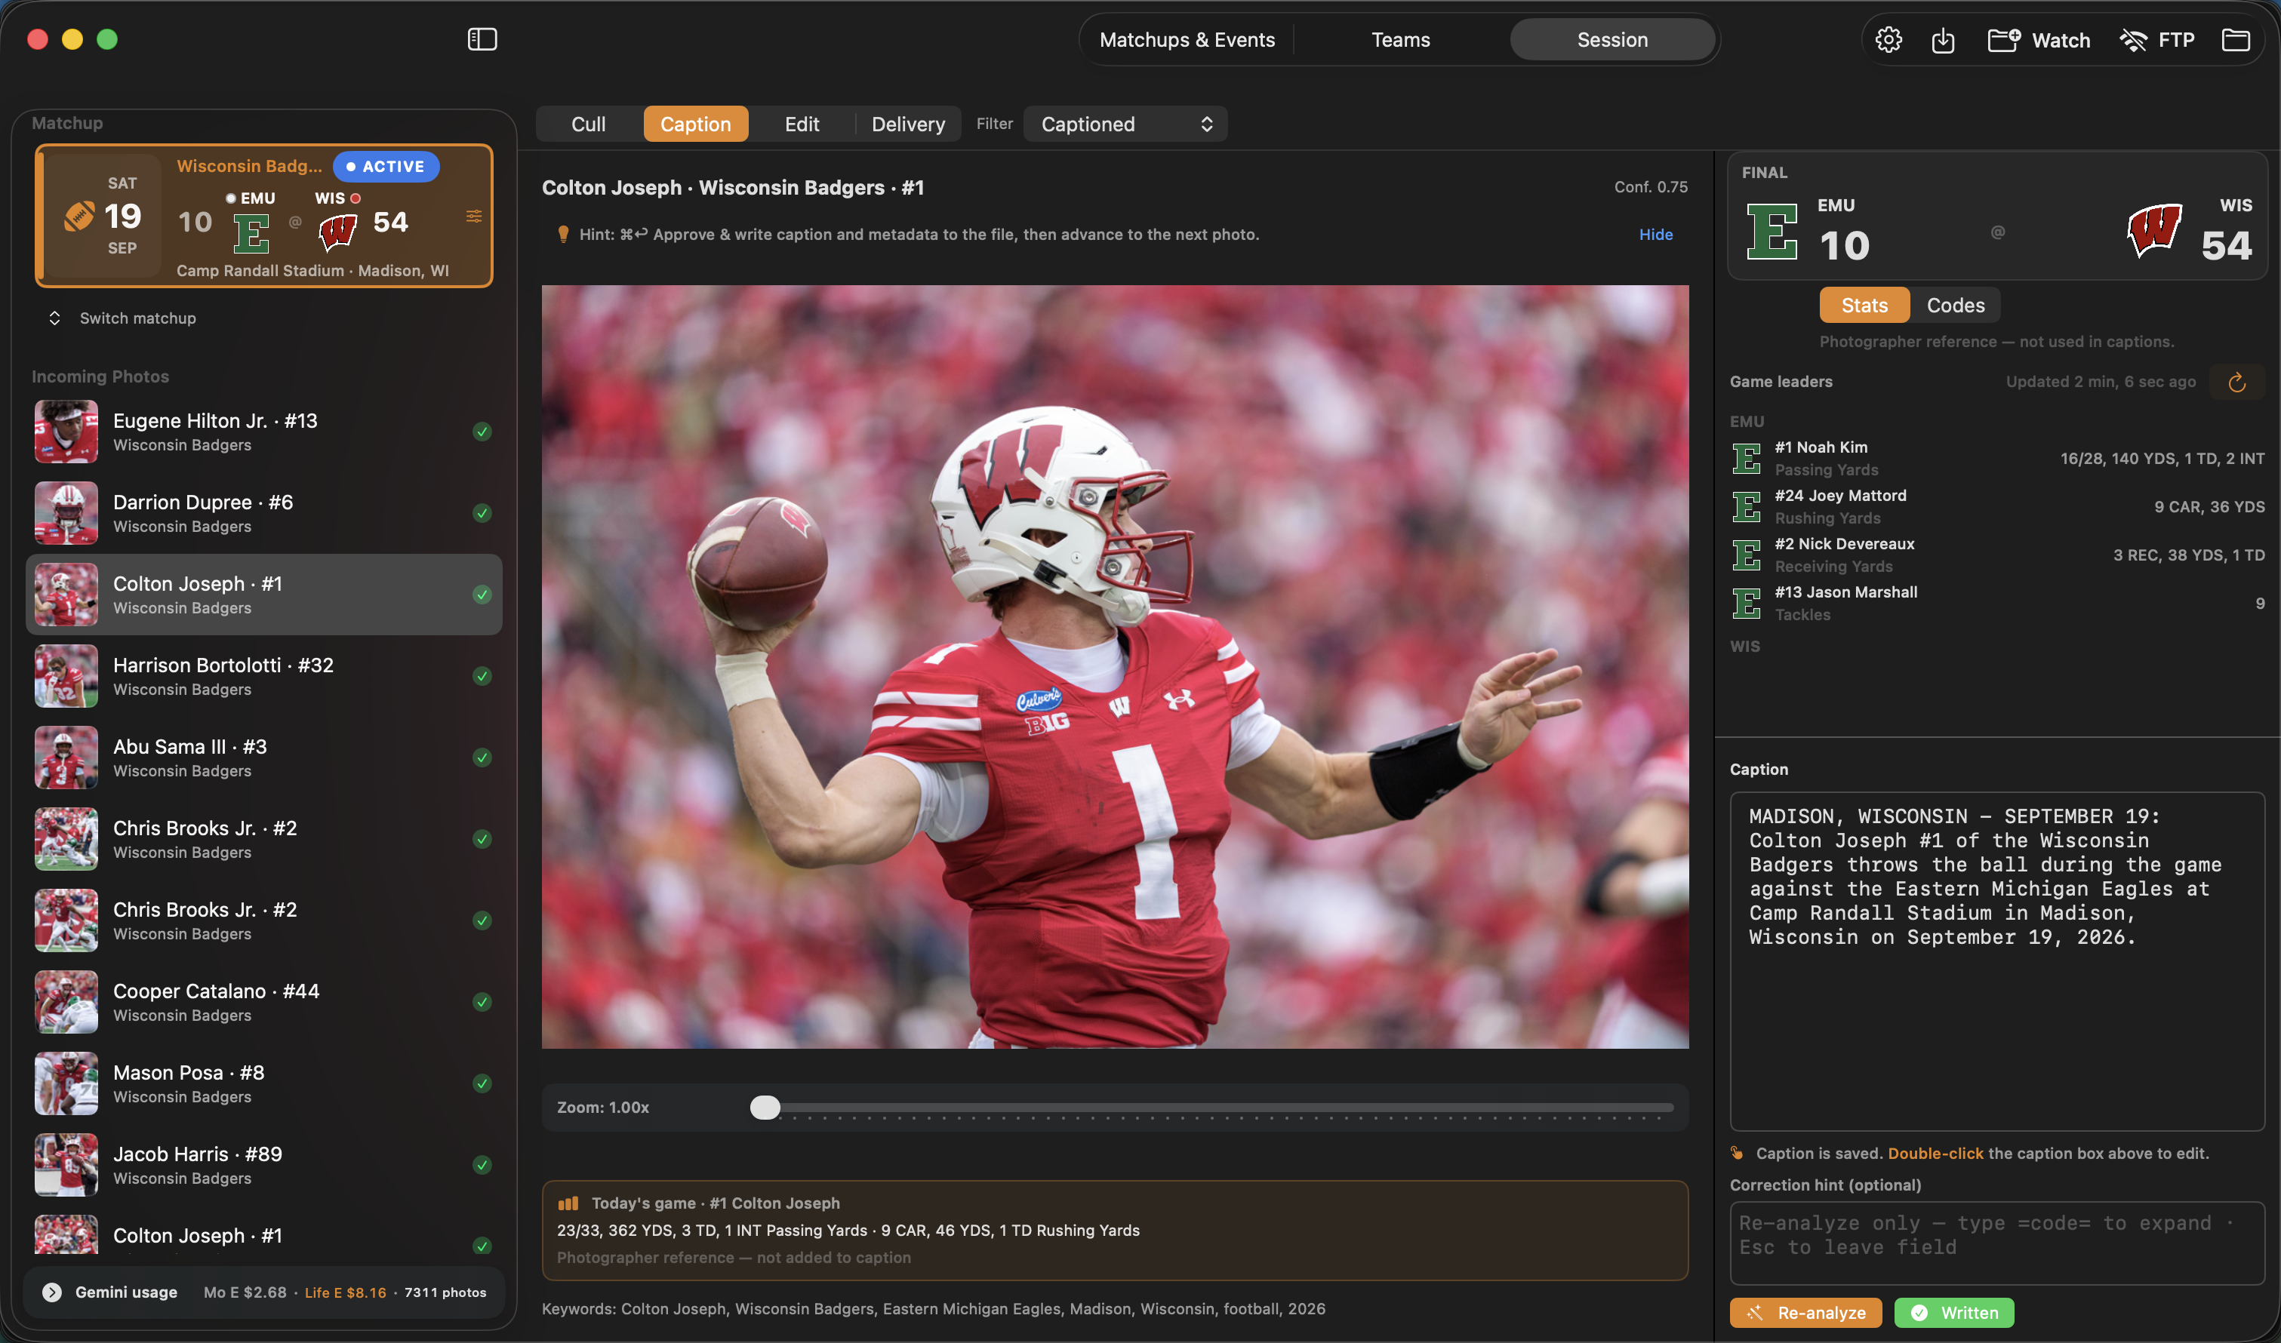The height and width of the screenshot is (1343, 2281).
Task: Open the folder icon in top-right
Action: tap(2236, 40)
